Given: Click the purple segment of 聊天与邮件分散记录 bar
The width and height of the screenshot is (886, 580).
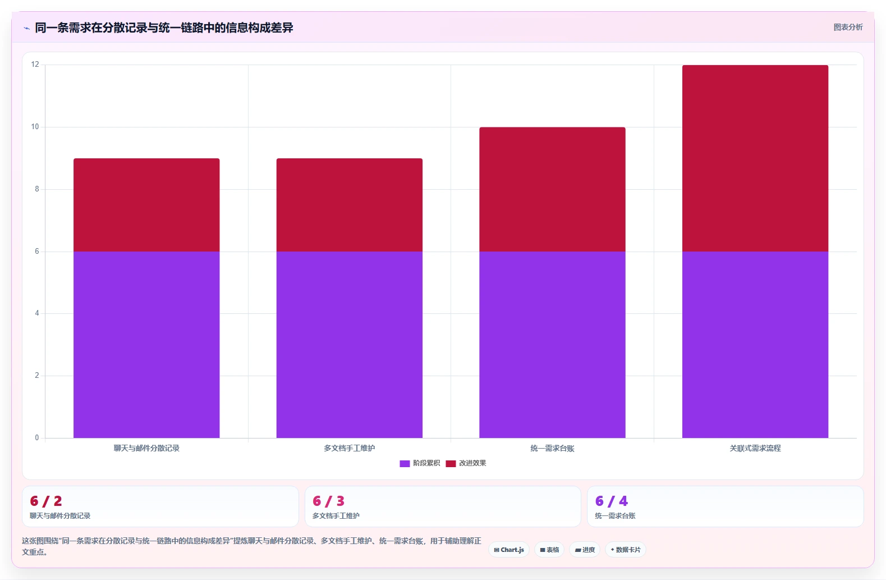Looking at the screenshot, I should (146, 345).
